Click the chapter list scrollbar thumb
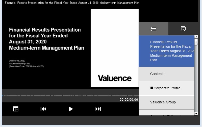 [196, 42]
